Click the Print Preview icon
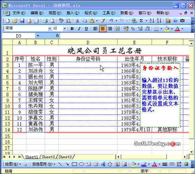Image resolution: width=195 pixels, height=174 pixels. [x=52, y=21]
